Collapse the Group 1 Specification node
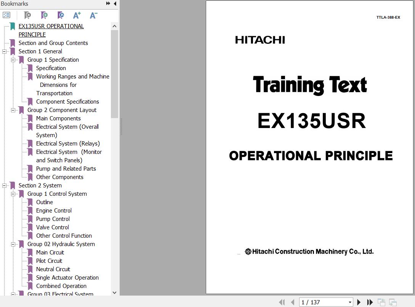This screenshot has width=415, height=307. (x=13, y=60)
